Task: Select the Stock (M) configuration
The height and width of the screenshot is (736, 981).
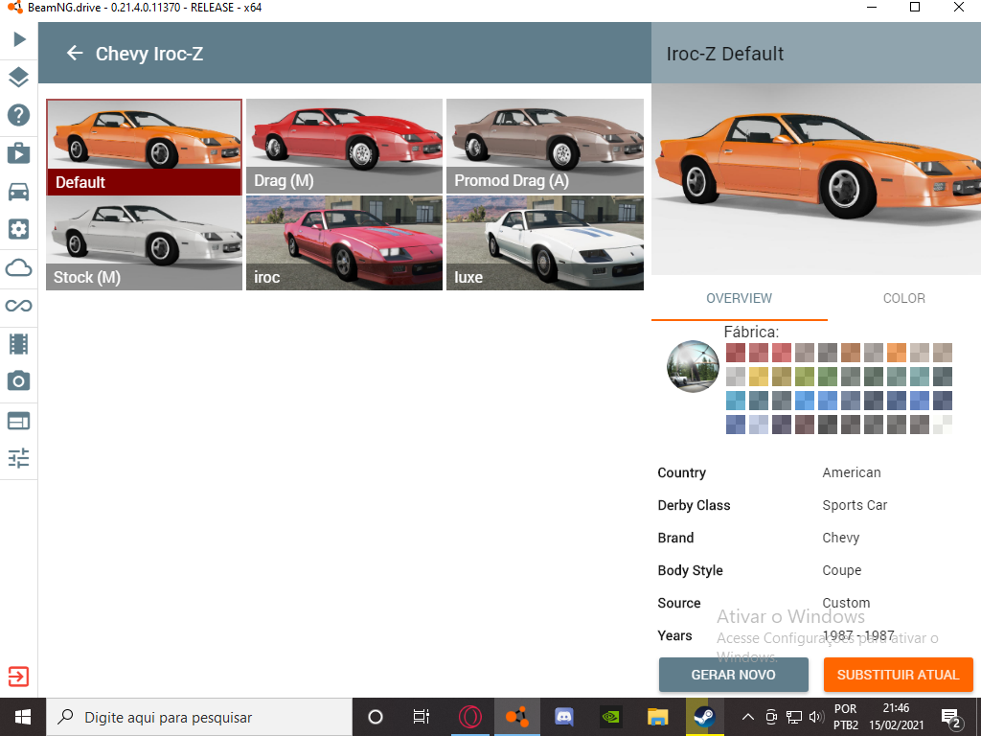Action: tap(145, 242)
